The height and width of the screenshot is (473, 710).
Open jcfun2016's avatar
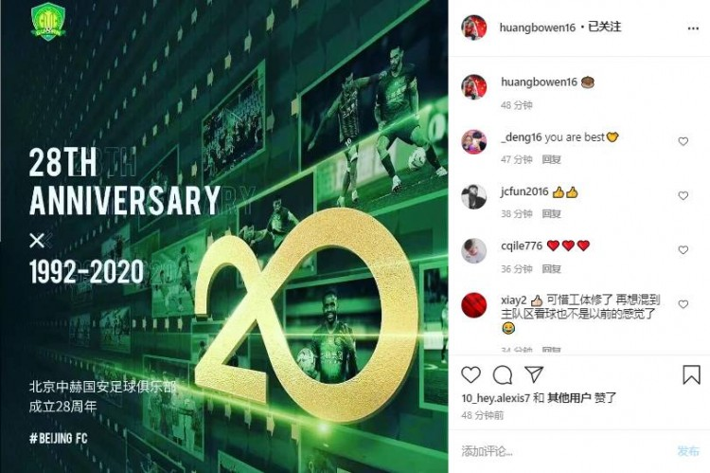(473, 196)
